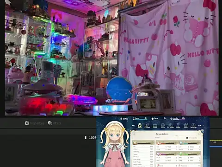Screen dimensions: 222x167
Task: Click the webcam preview in OBS
Action: tap(111, 58)
